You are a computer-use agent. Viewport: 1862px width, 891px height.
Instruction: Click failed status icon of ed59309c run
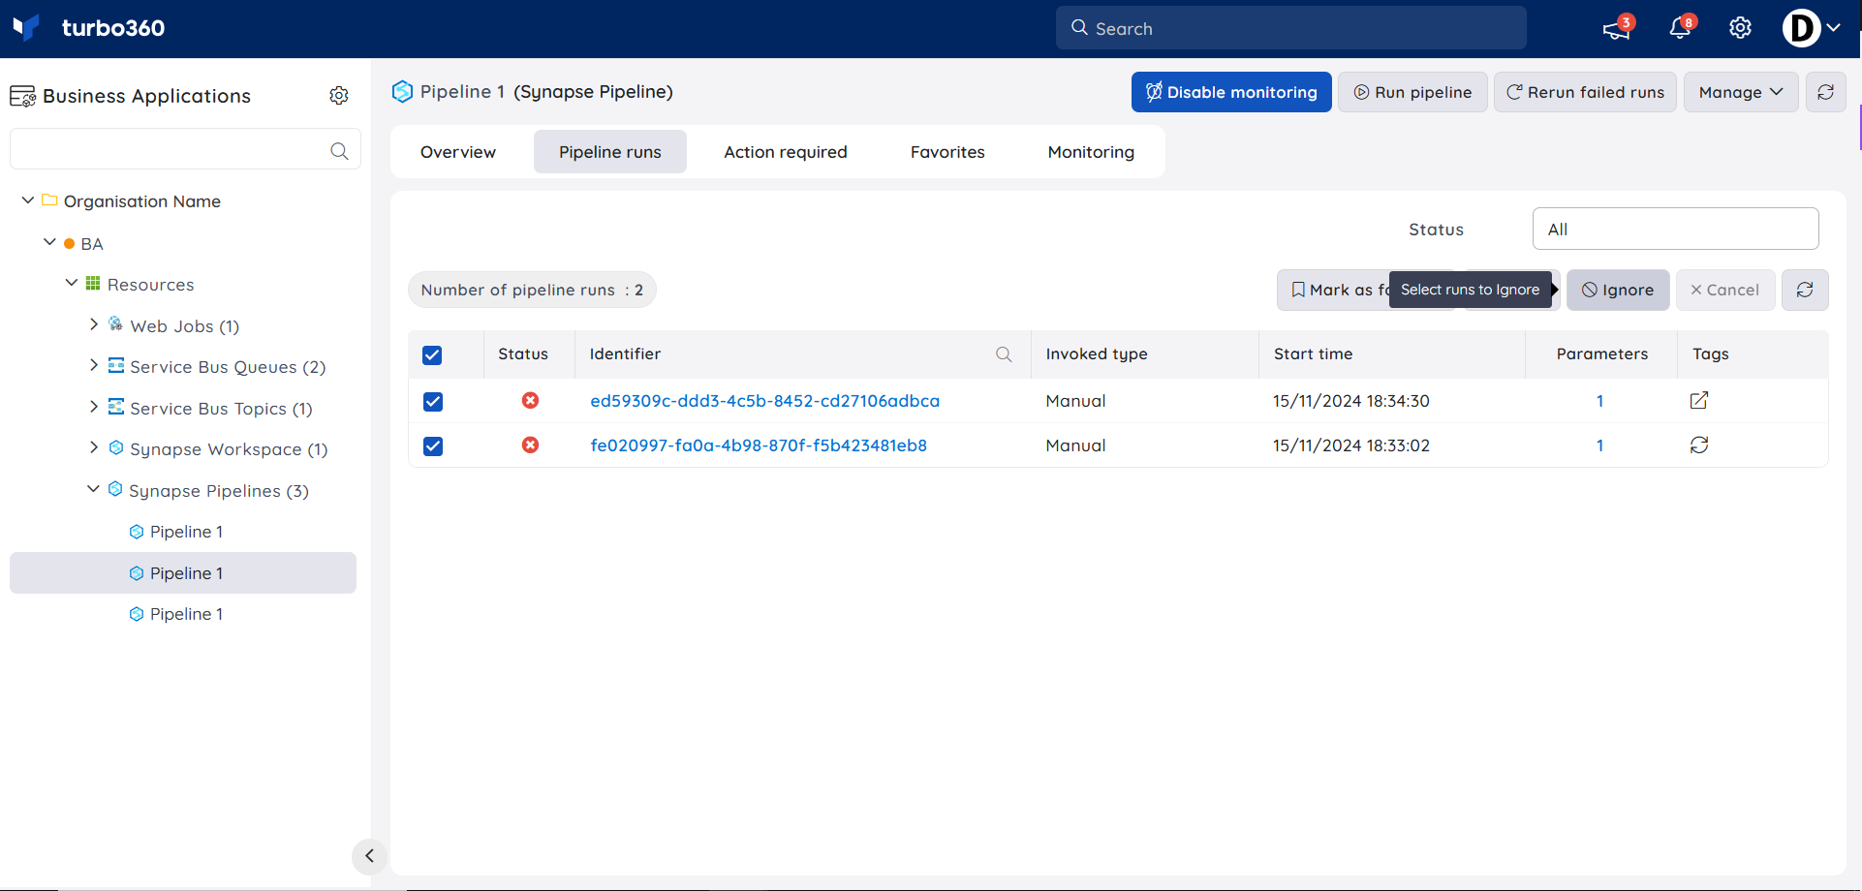point(530,400)
